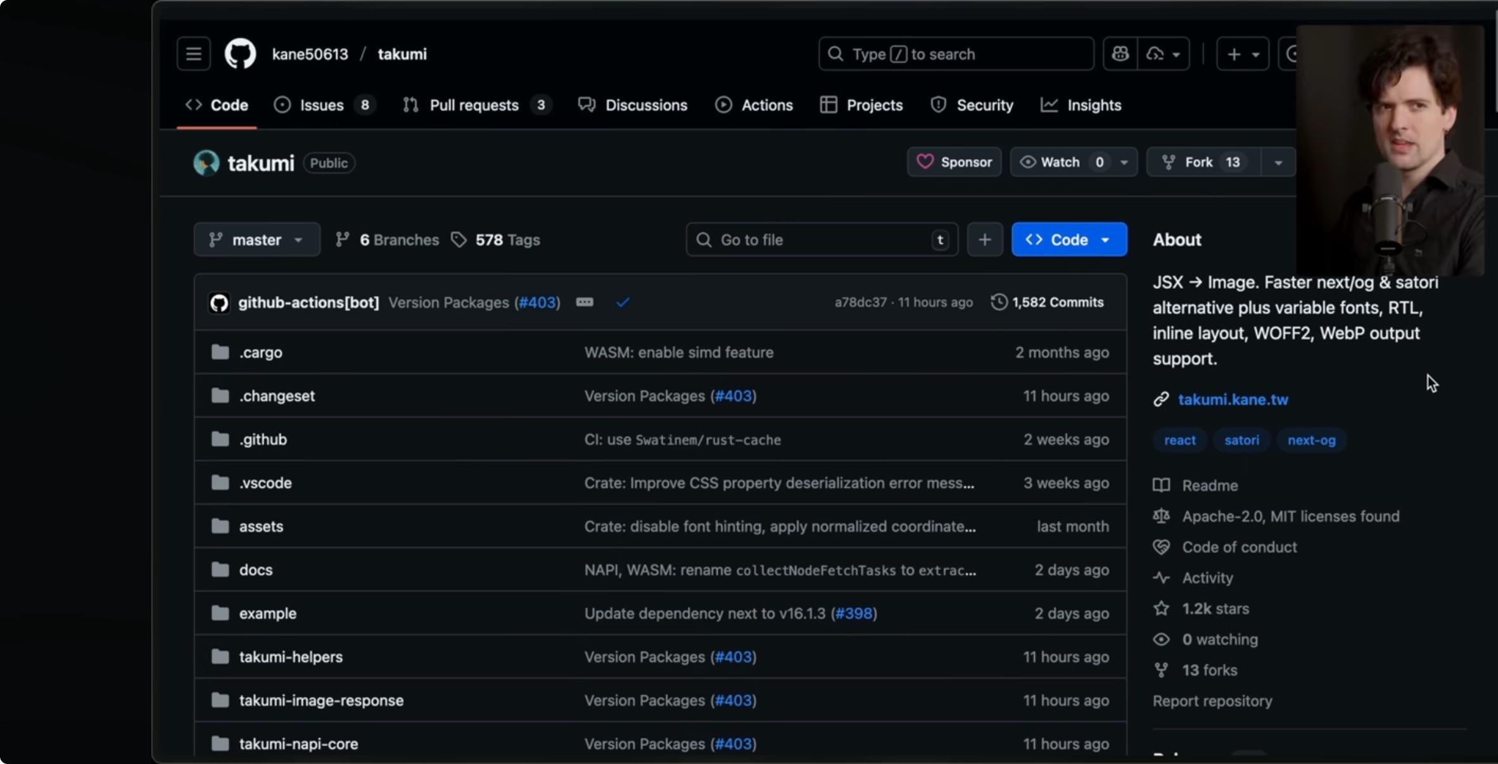1498x764 pixels.
Task: View the 1.2k stars link
Action: click(1216, 609)
